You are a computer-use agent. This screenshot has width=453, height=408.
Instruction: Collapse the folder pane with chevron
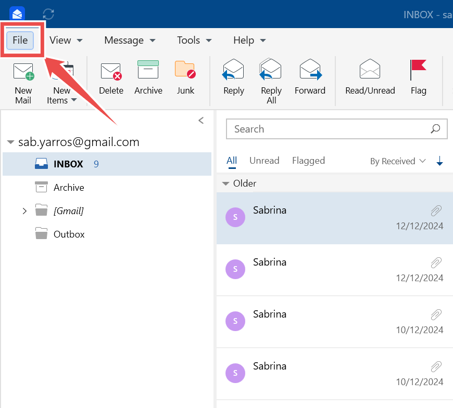click(x=201, y=121)
